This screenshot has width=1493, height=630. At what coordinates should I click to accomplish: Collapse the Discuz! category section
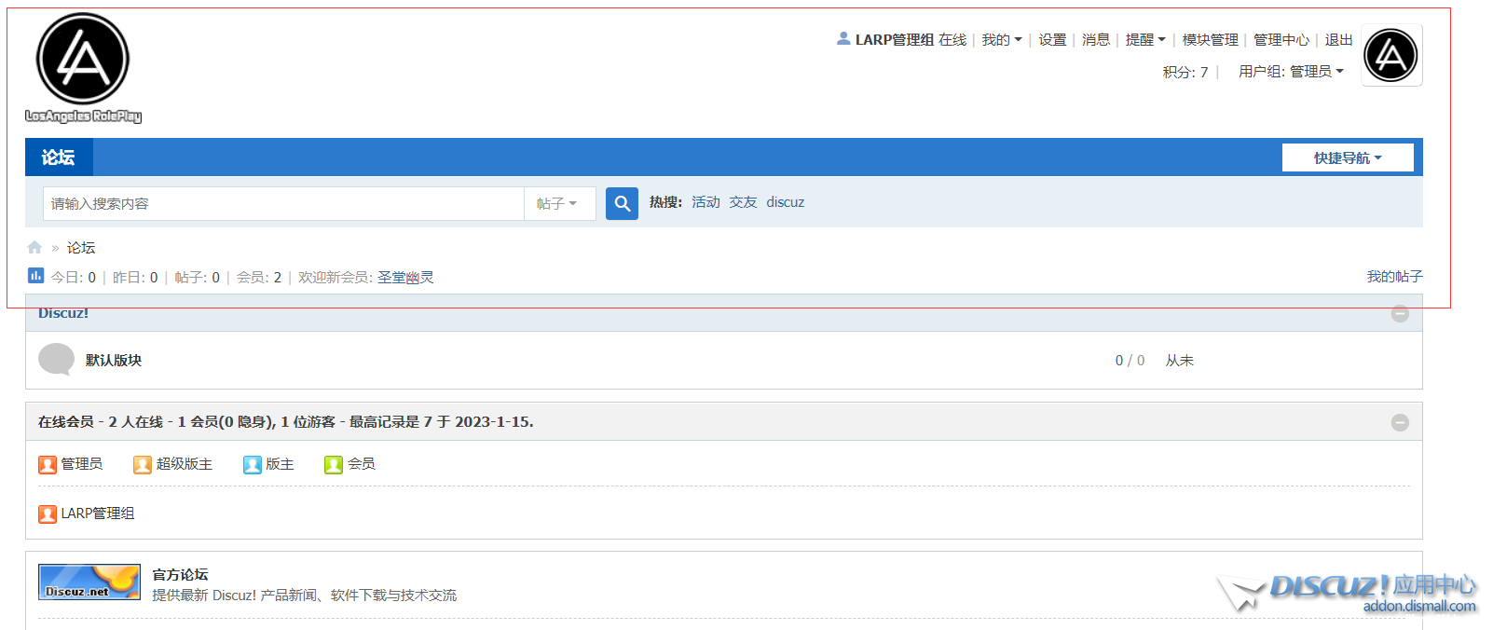point(1399,314)
